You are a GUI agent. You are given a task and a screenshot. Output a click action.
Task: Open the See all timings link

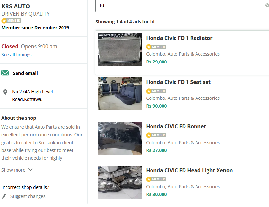(x=17, y=55)
